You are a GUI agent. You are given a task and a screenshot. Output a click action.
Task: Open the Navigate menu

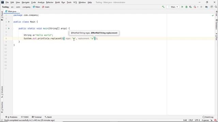pyautogui.click(x=26, y=2)
